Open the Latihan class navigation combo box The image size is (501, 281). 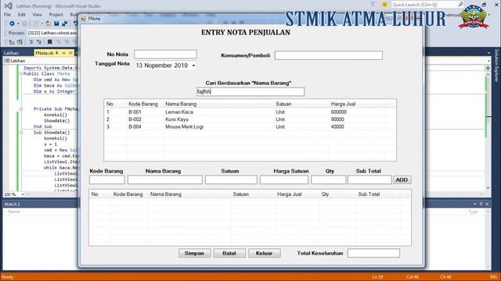point(40,61)
